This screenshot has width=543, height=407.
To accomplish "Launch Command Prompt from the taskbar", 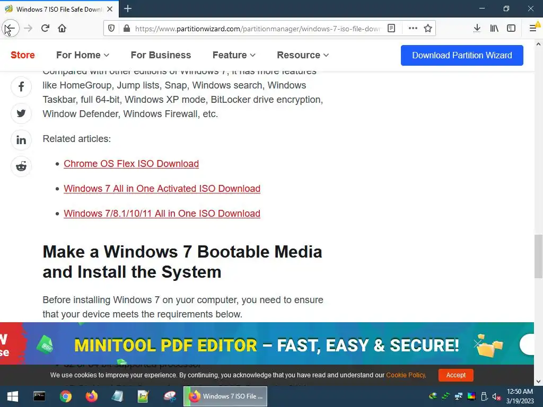I will (39, 396).
